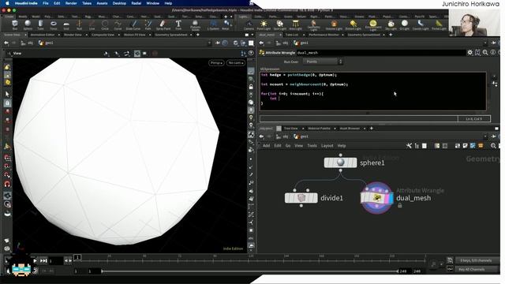Pin the network editor pane path

coord(493,136)
